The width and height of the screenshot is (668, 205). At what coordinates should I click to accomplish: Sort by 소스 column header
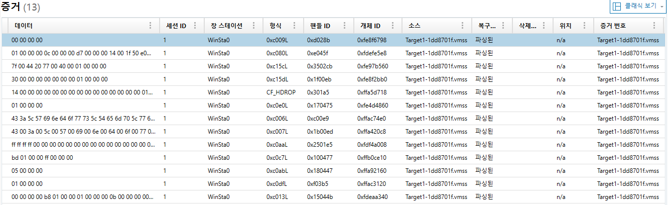pos(415,26)
